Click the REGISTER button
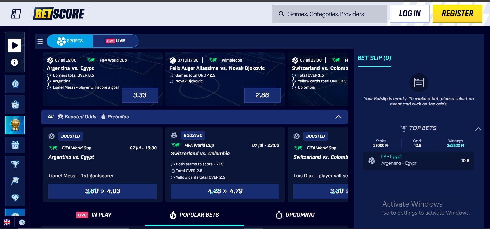 click(x=457, y=14)
